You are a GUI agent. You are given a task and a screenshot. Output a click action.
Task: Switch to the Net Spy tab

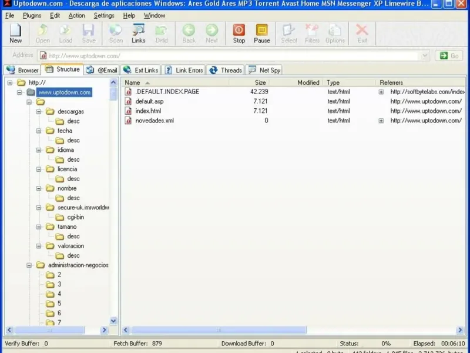pyautogui.click(x=264, y=70)
